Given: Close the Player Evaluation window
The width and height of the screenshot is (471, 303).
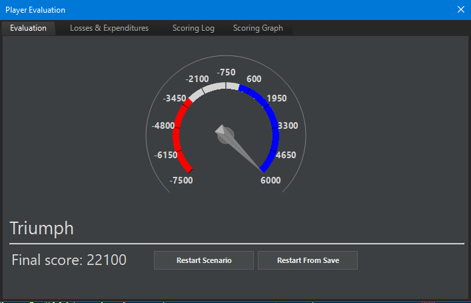Looking at the screenshot, I should click(461, 9).
